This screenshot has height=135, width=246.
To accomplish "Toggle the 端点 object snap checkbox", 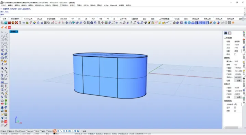I will pos(1,131).
